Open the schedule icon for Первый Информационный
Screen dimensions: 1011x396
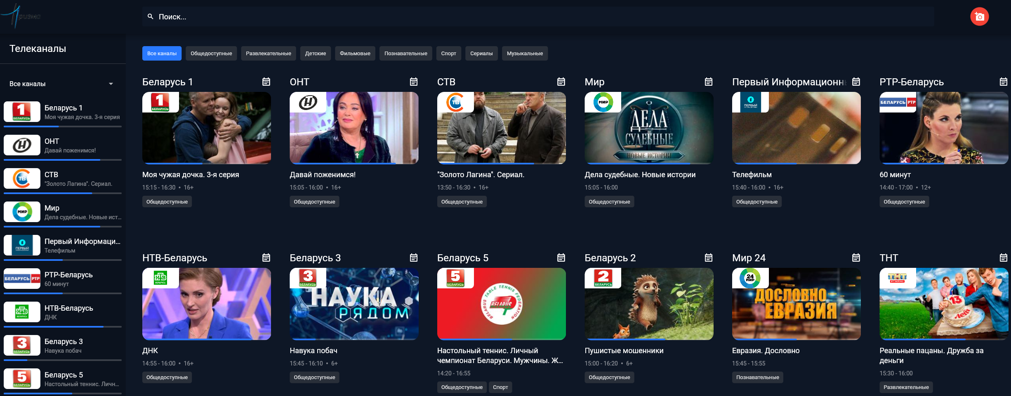pos(856,82)
